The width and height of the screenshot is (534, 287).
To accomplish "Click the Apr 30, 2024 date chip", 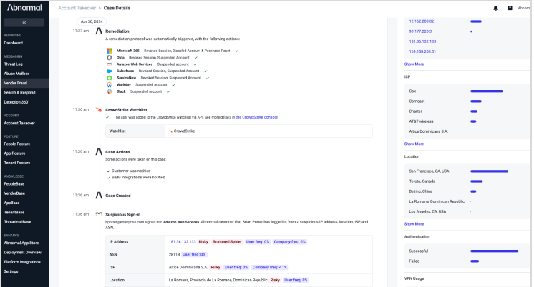I will pos(92,21).
